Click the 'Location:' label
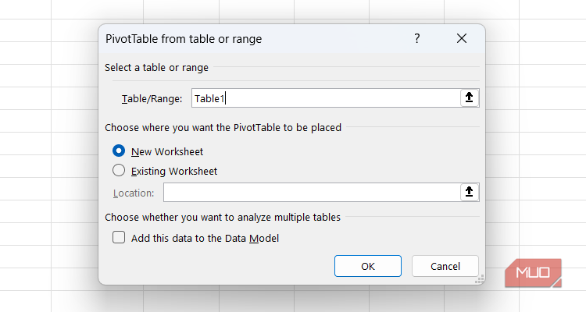The height and width of the screenshot is (312, 586). 134,193
